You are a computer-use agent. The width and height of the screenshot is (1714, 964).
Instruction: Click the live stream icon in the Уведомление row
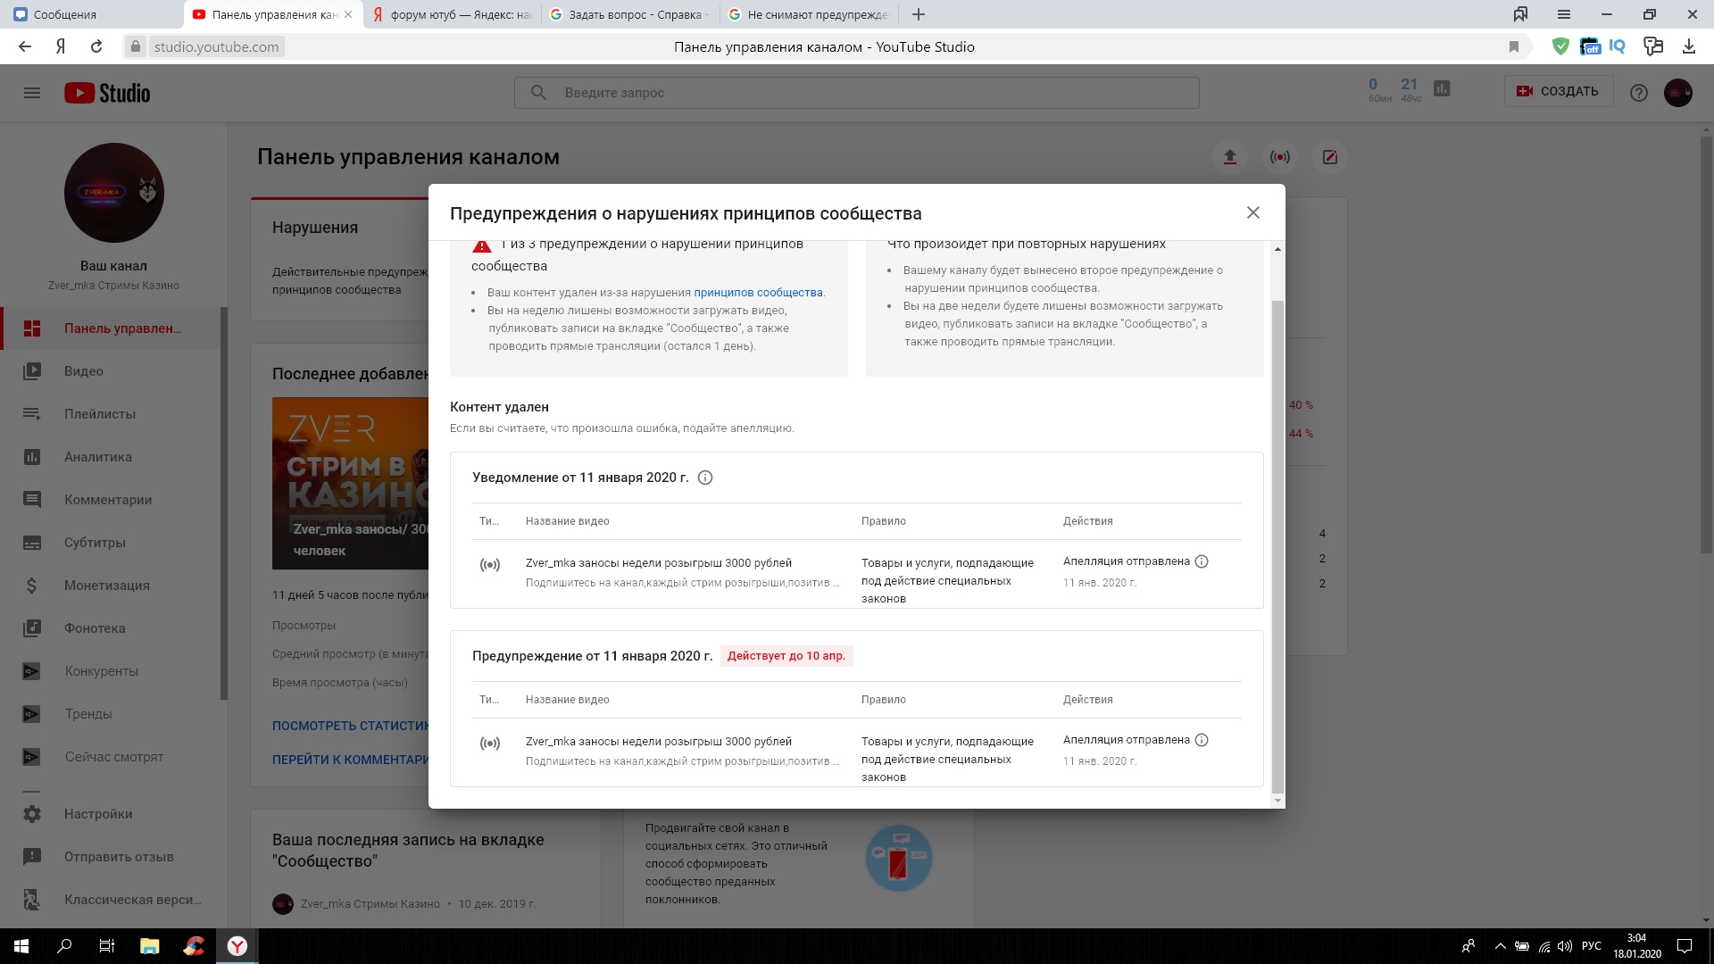tap(490, 565)
